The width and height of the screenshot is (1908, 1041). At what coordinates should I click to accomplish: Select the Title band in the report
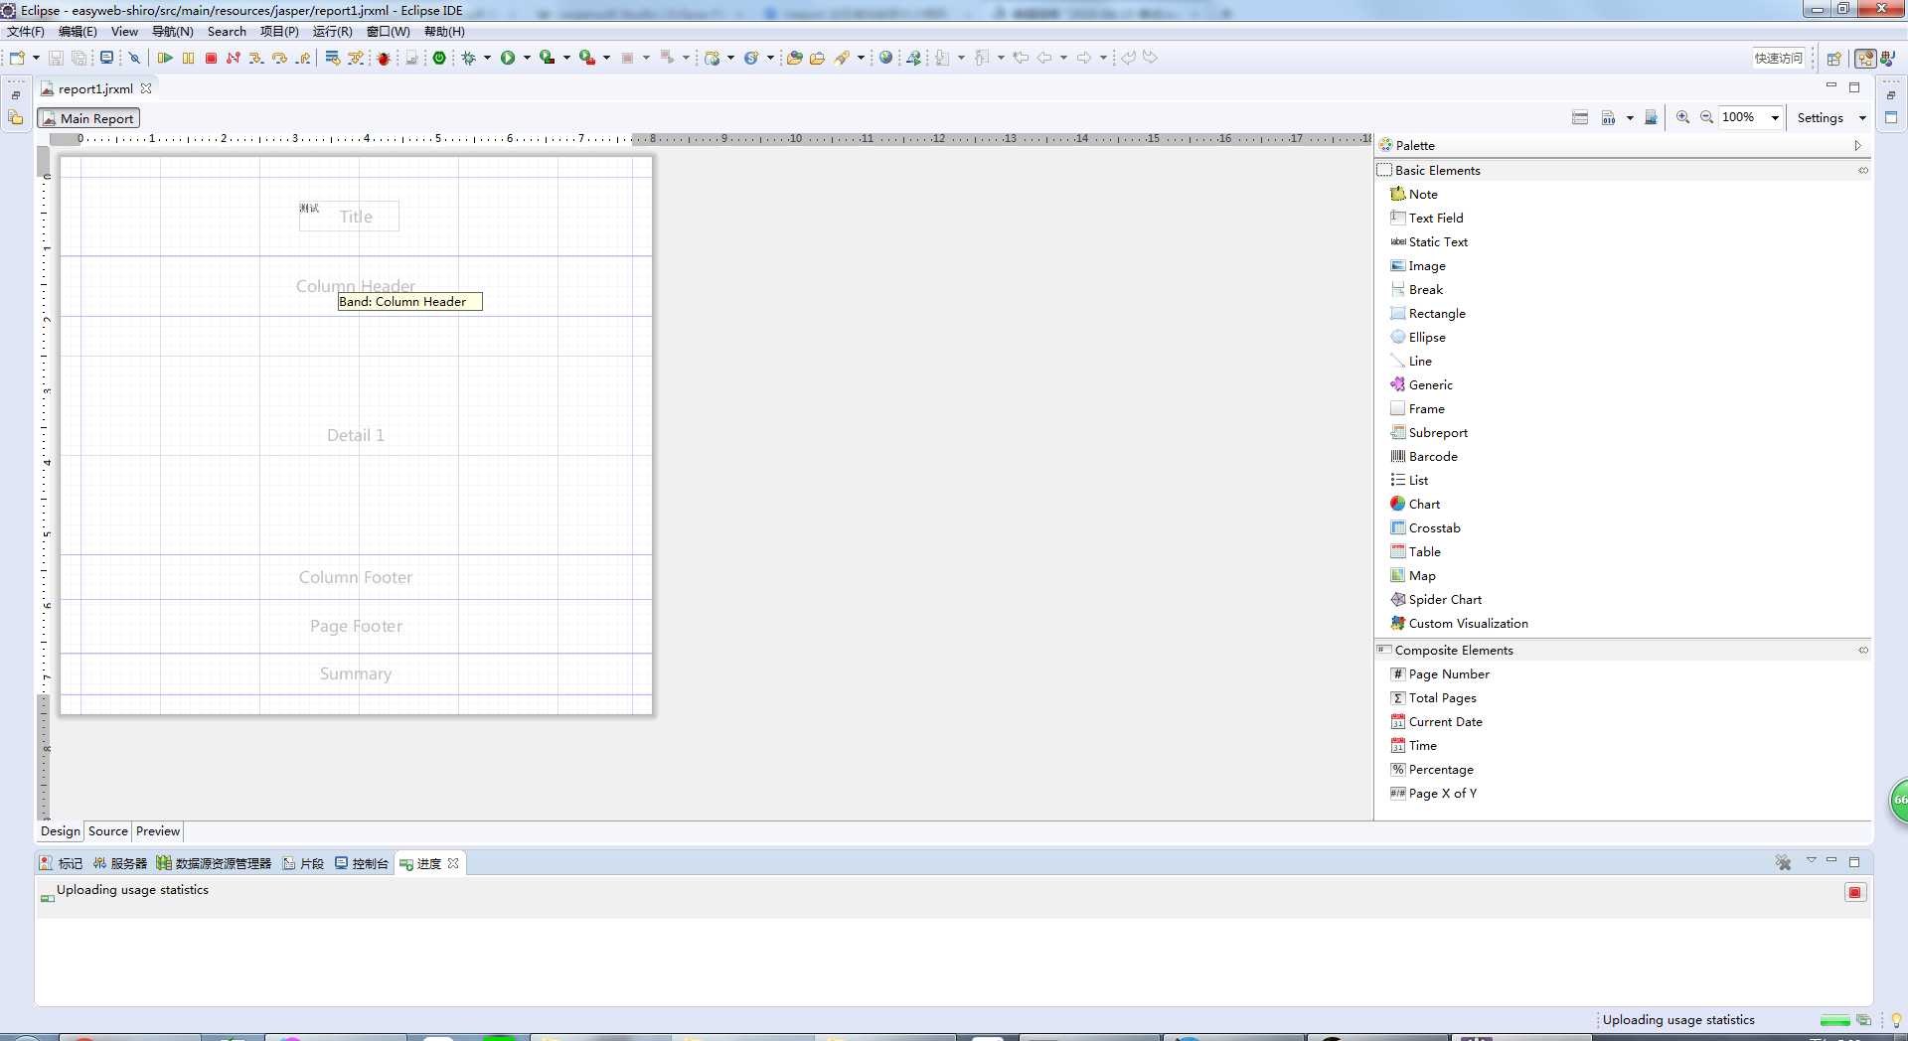point(356,217)
